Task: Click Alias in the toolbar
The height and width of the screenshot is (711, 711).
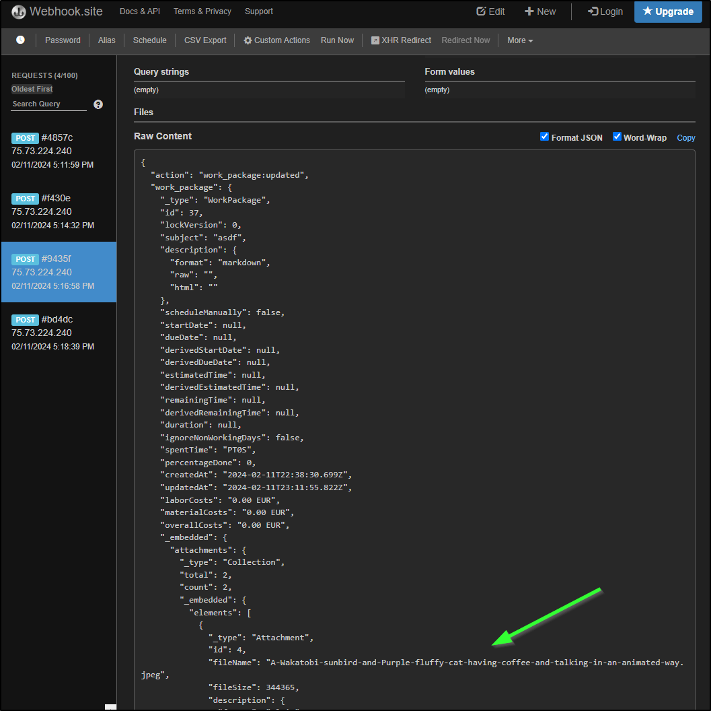Action: click(x=106, y=40)
